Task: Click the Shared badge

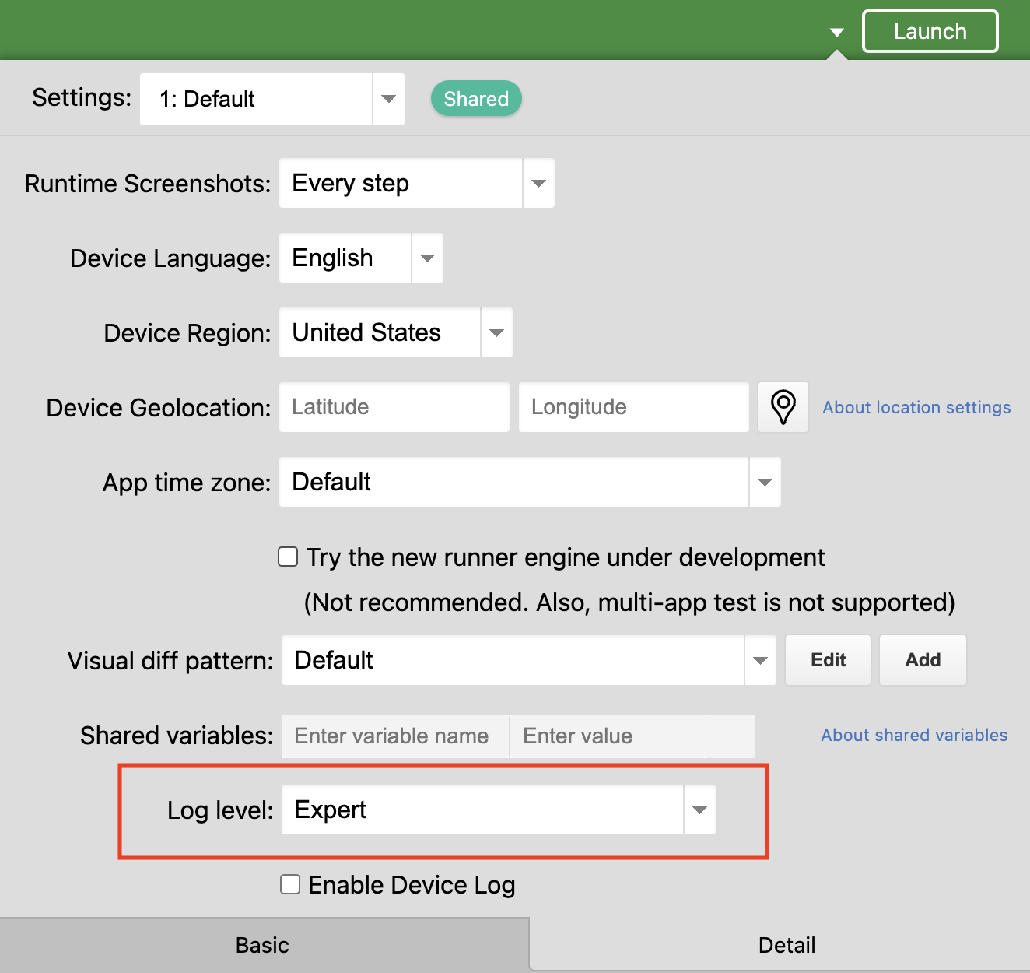Action: [x=476, y=99]
